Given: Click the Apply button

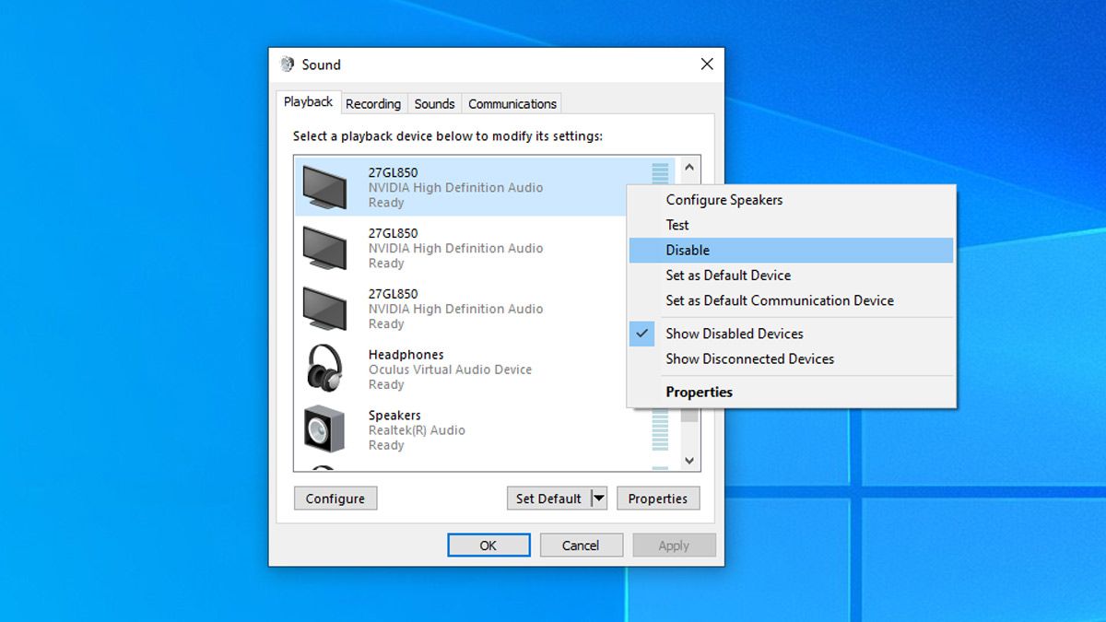Looking at the screenshot, I should (674, 546).
